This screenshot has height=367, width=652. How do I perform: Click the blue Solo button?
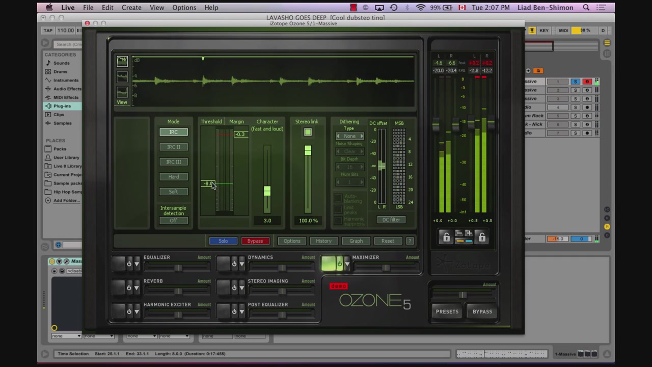click(223, 241)
